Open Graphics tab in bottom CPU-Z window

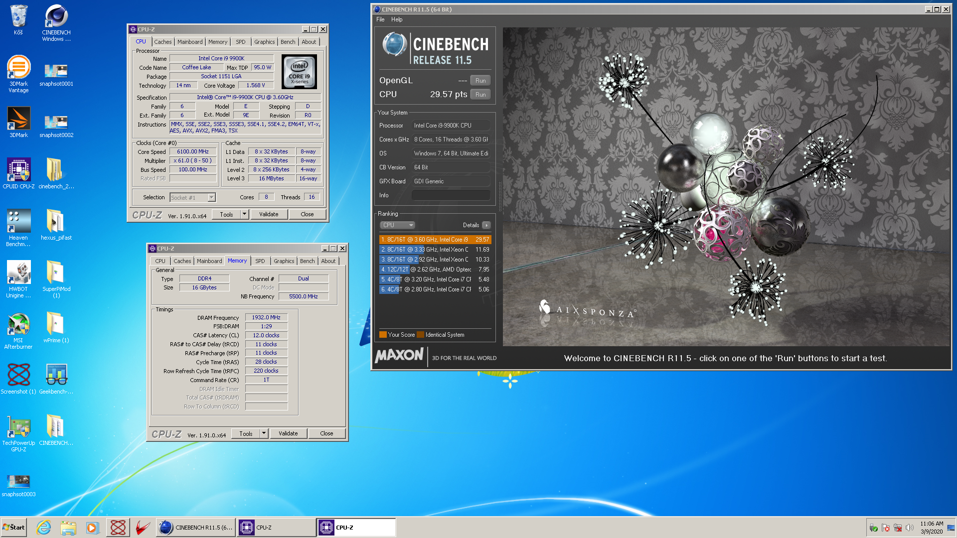tap(284, 261)
